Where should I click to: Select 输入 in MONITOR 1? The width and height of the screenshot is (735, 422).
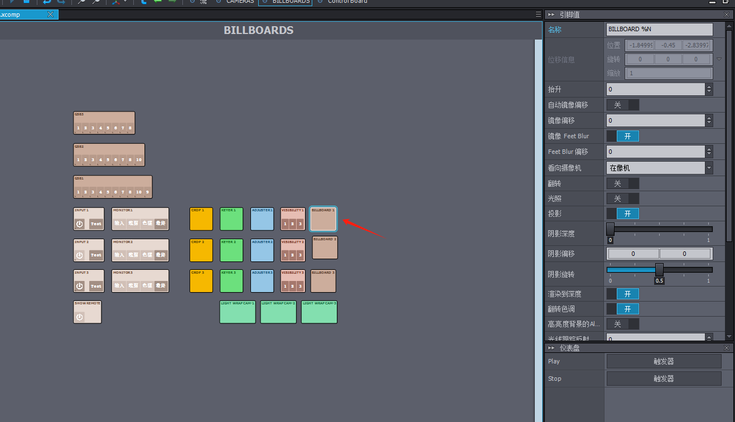(x=119, y=223)
